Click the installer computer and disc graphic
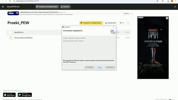Screen dimensions: 178x100 point(113,32)
